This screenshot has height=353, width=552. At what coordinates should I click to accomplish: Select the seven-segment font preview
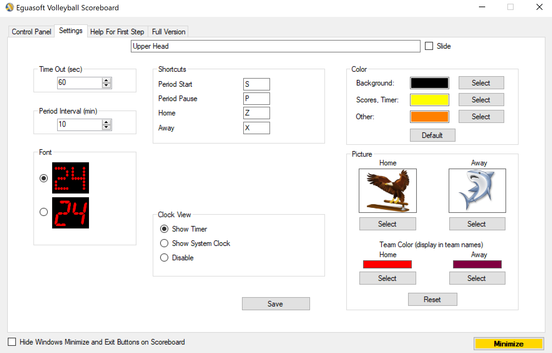70,213
